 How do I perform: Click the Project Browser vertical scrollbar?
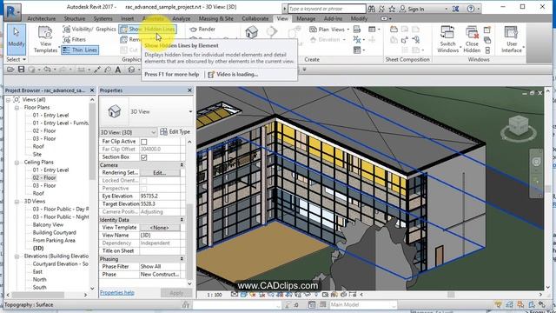pyautogui.click(x=92, y=142)
